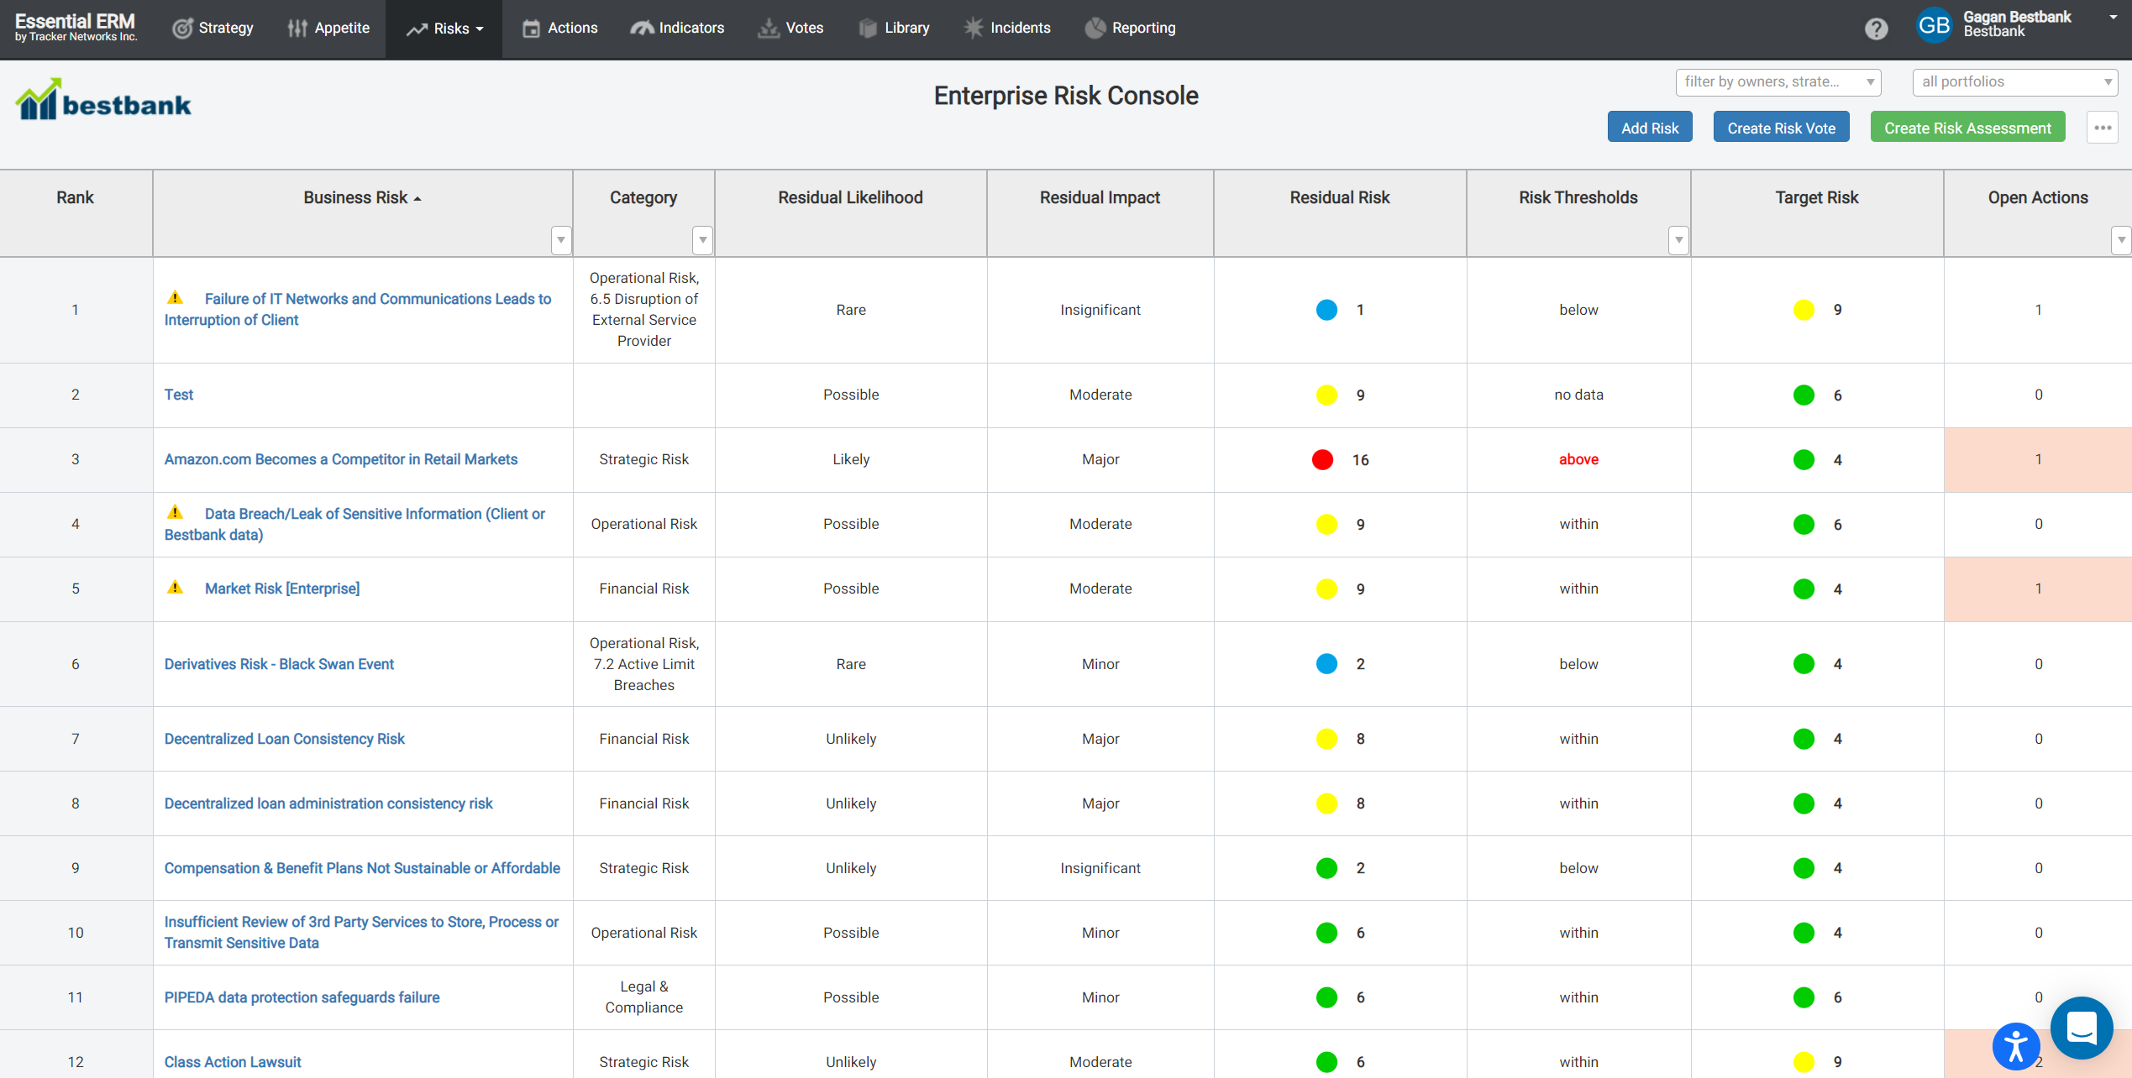
Task: Click the red Residual Risk indicator showing 16
Action: (1323, 459)
